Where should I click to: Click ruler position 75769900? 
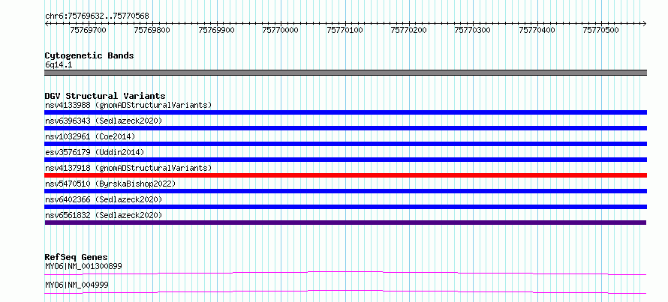click(216, 30)
